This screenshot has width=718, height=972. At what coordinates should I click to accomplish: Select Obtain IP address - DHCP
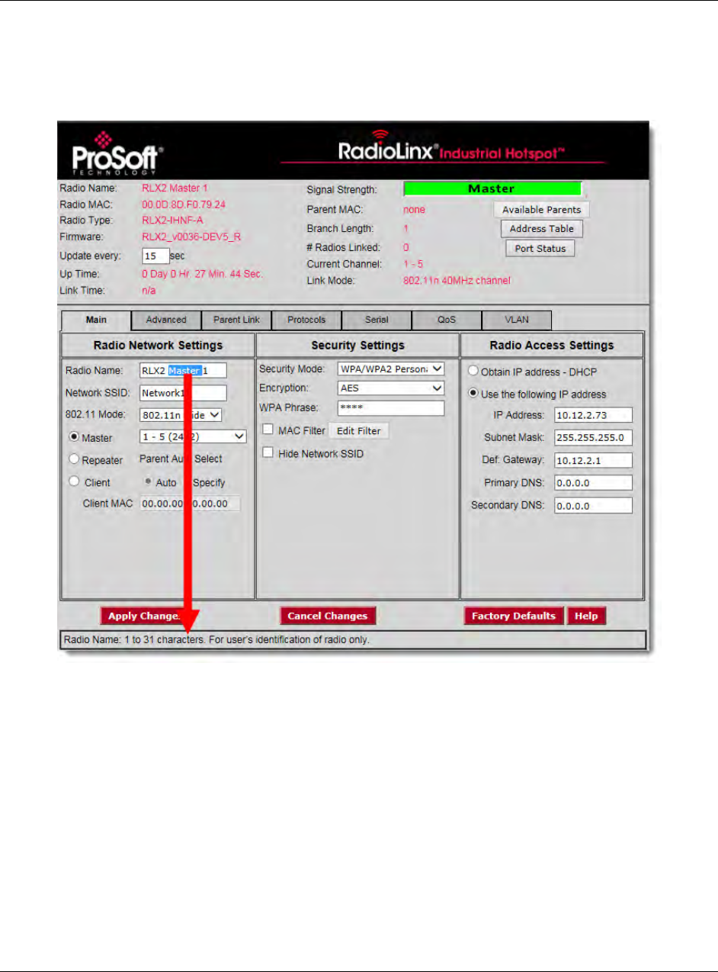pyautogui.click(x=473, y=371)
